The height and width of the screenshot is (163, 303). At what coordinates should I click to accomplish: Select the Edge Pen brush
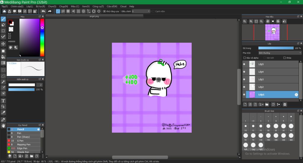coord(24,148)
